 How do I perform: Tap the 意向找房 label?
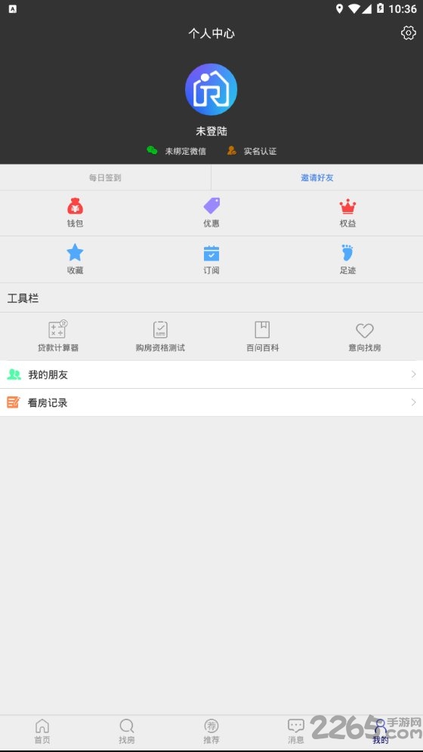pyautogui.click(x=365, y=348)
